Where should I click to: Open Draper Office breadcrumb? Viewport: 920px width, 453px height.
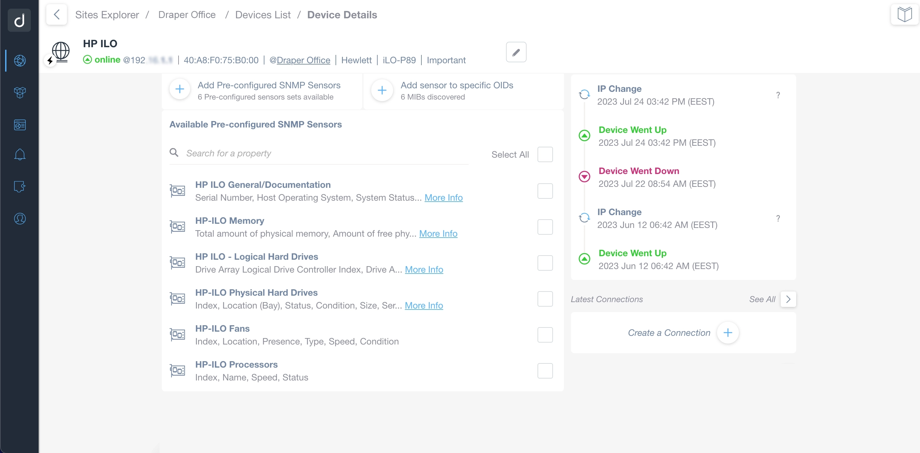pos(187,15)
